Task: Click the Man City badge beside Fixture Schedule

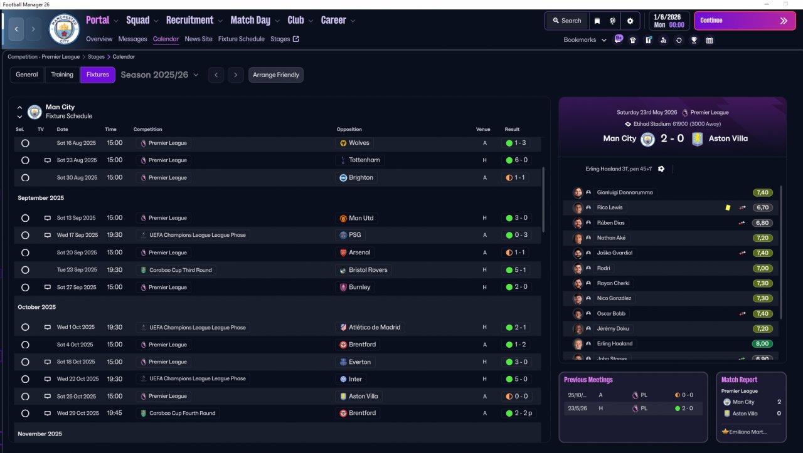Action: pyautogui.click(x=35, y=112)
